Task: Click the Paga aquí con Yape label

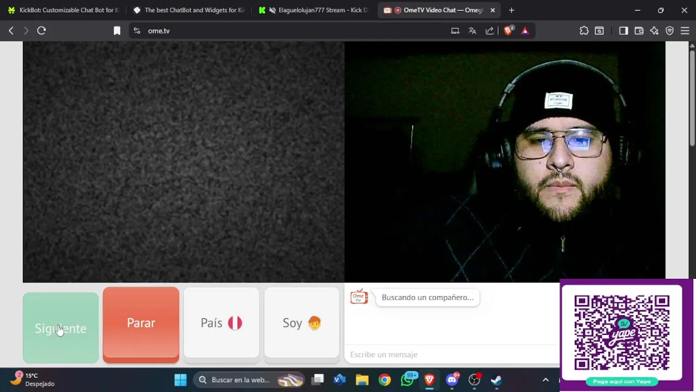Action: click(x=622, y=382)
